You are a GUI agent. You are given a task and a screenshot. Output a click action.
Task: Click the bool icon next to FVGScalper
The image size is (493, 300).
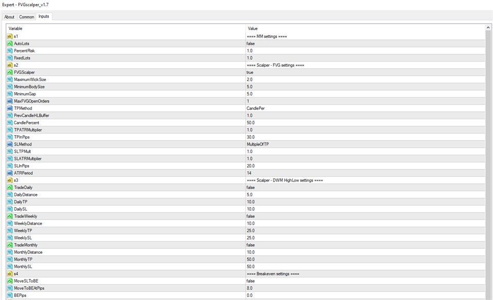coord(10,72)
